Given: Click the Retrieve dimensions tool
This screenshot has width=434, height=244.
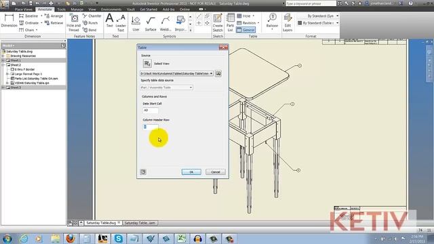Looking at the screenshot, I should [54, 23].
